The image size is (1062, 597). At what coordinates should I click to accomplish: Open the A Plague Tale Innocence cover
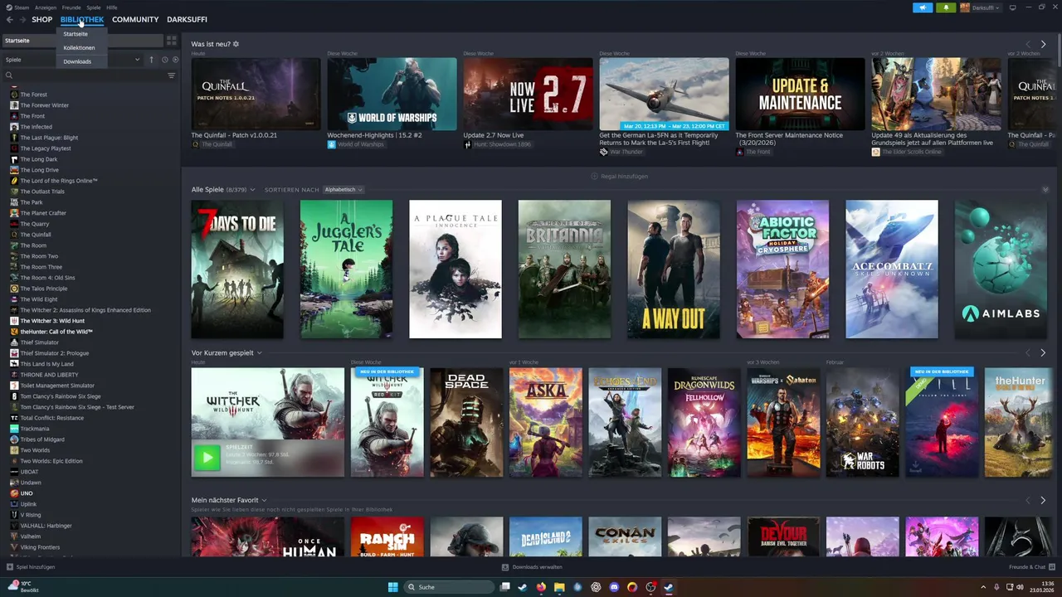[x=455, y=269]
